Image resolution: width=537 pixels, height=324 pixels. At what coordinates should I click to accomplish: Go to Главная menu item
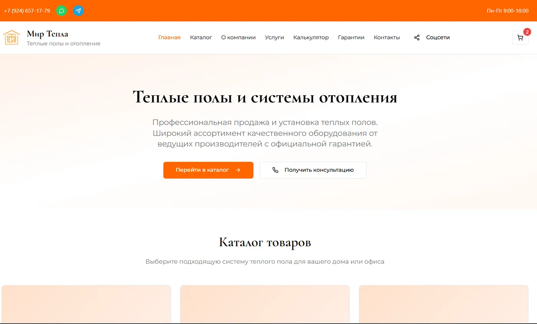click(x=170, y=37)
